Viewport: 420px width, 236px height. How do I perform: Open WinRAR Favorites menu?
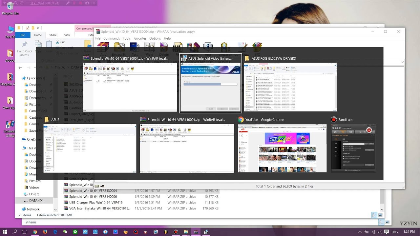tap(140, 38)
